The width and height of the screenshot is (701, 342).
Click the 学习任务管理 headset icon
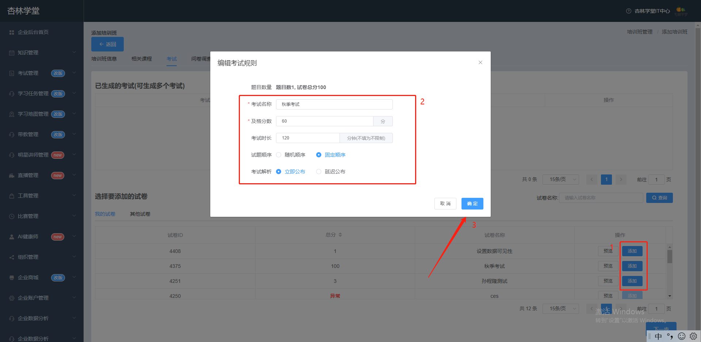tap(12, 94)
